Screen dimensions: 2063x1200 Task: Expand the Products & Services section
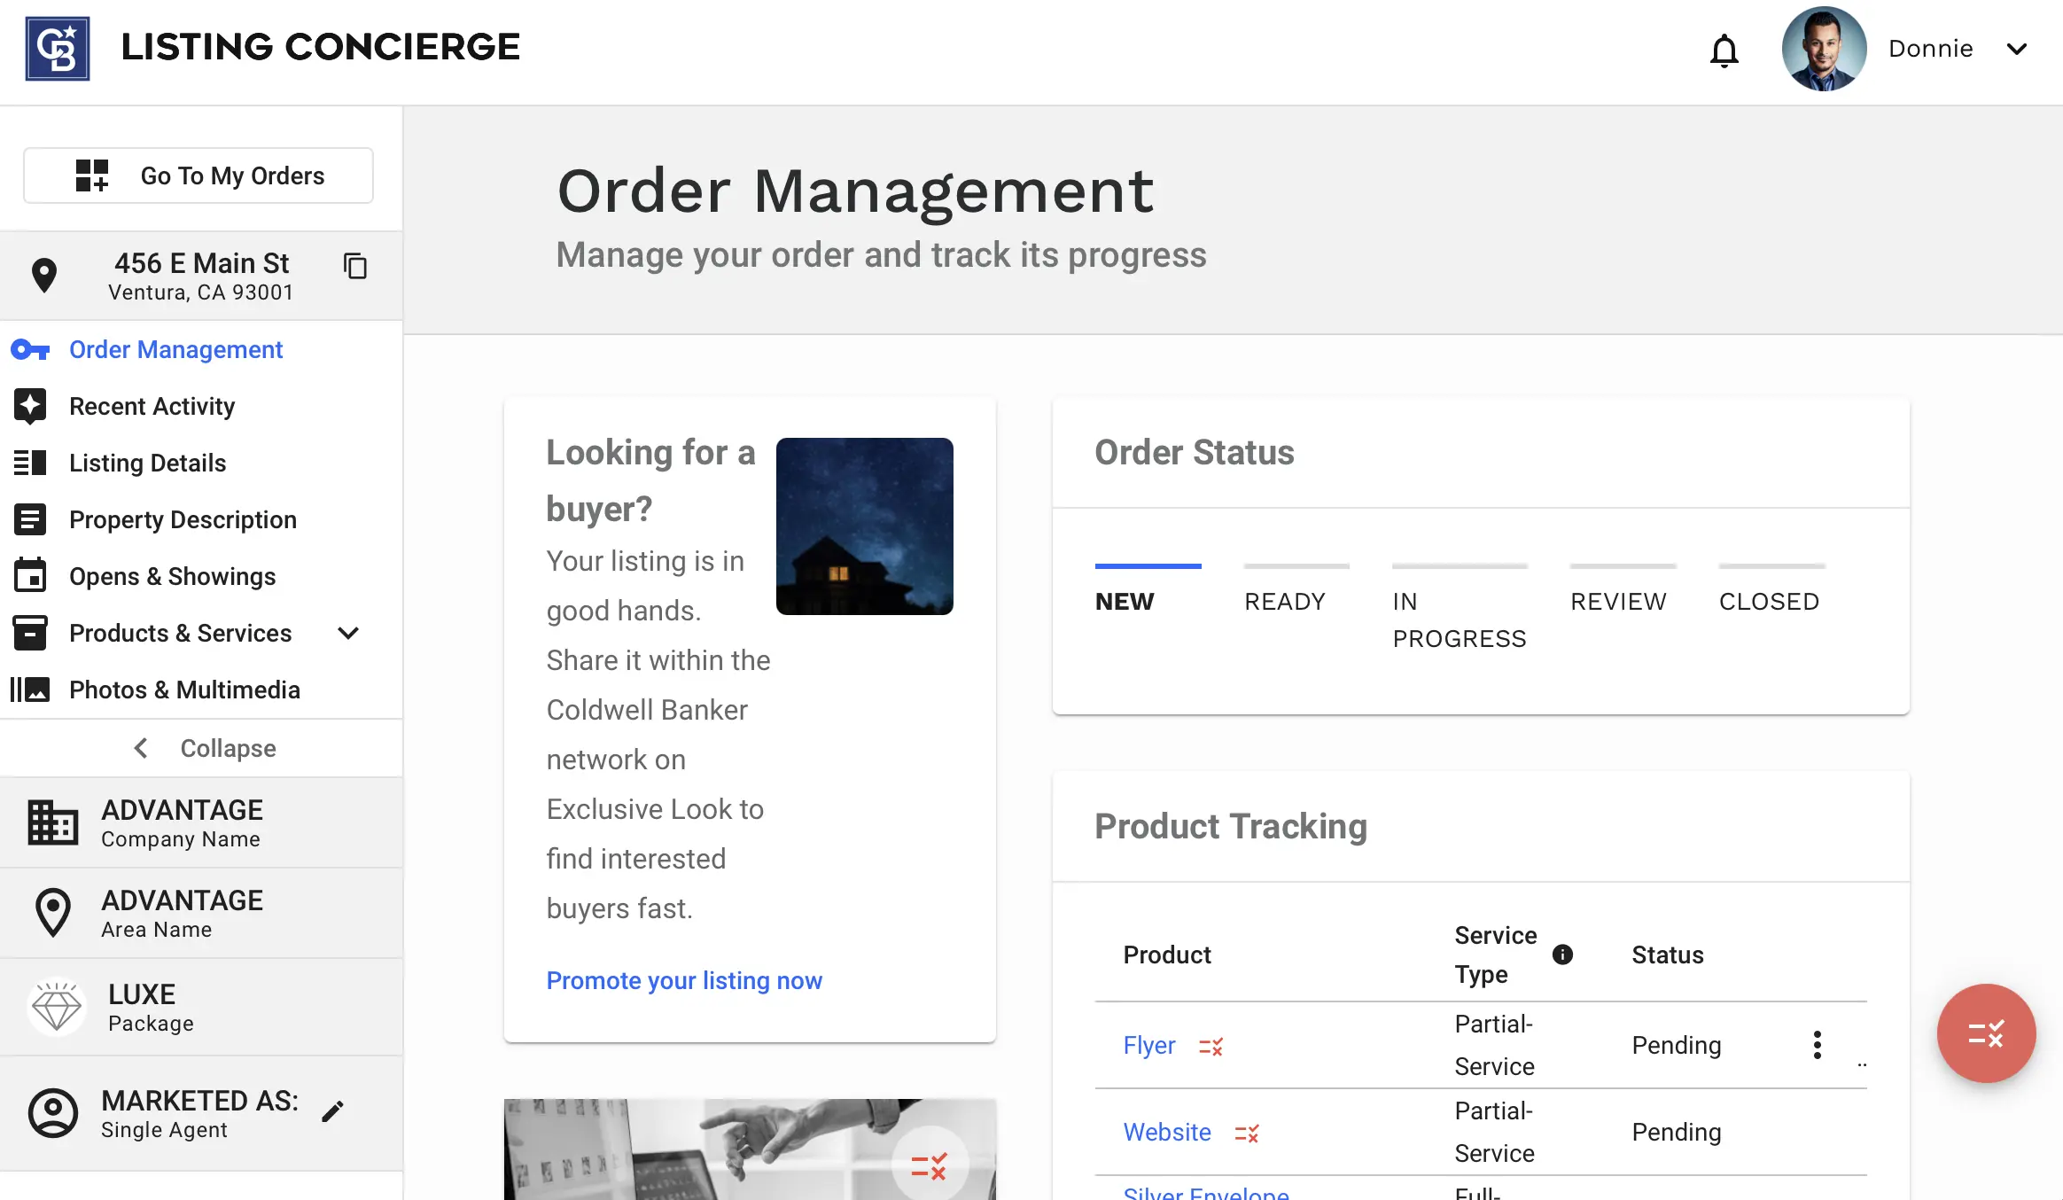[x=348, y=633]
